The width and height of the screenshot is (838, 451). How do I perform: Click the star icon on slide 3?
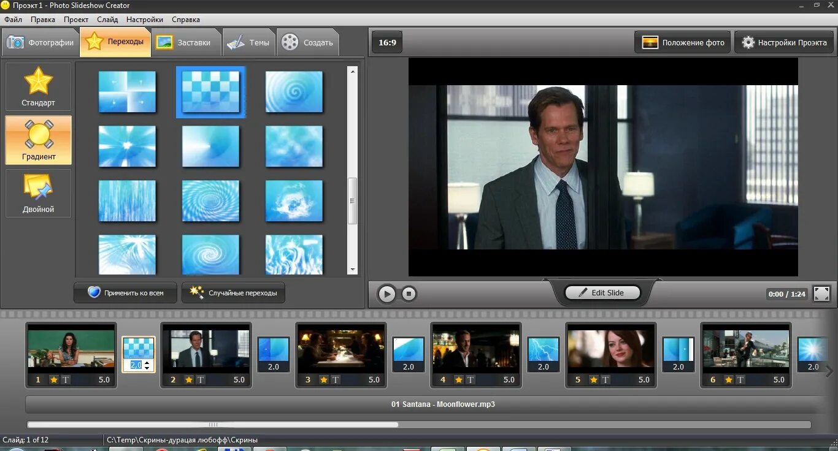pyautogui.click(x=324, y=380)
